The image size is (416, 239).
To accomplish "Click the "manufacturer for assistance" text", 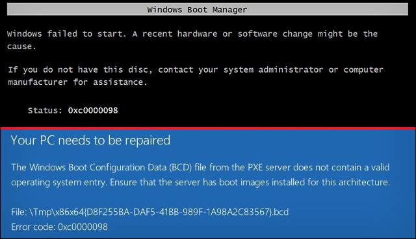I will pyautogui.click(x=77, y=82).
